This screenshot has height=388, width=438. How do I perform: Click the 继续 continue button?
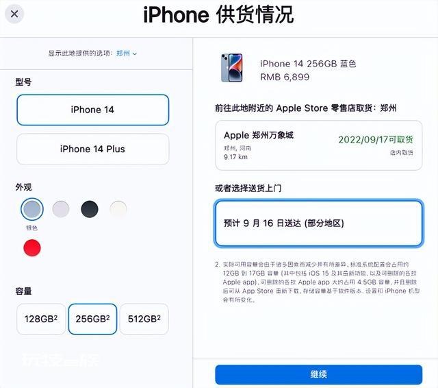click(x=319, y=374)
